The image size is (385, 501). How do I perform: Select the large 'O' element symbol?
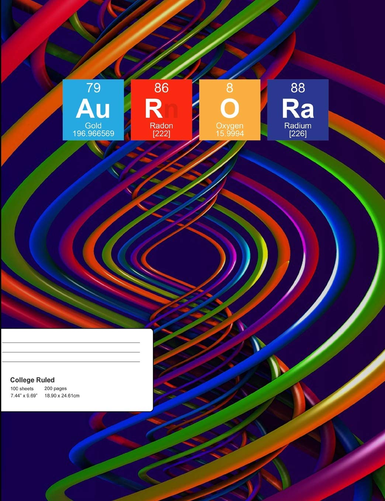click(x=230, y=109)
